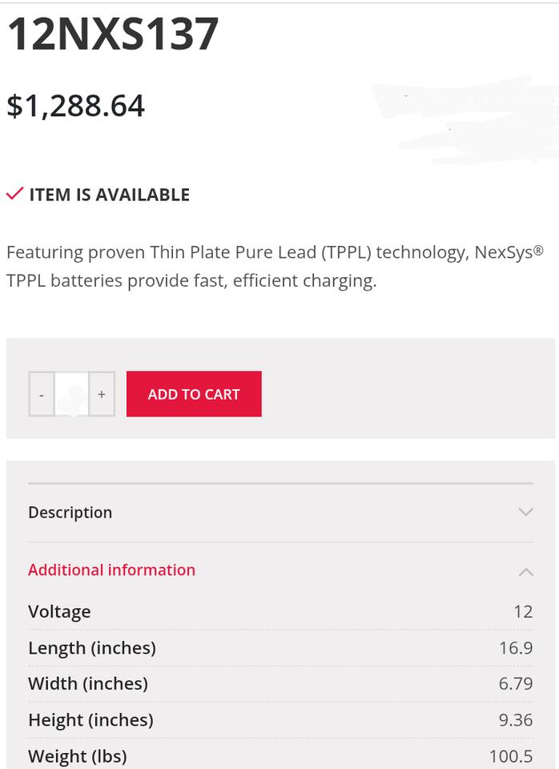The image size is (559, 769).
Task: Click the weight value 100.5
Action: click(x=511, y=756)
